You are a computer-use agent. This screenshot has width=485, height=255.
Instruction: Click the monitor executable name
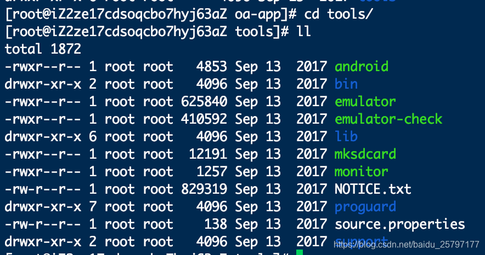[361, 171]
